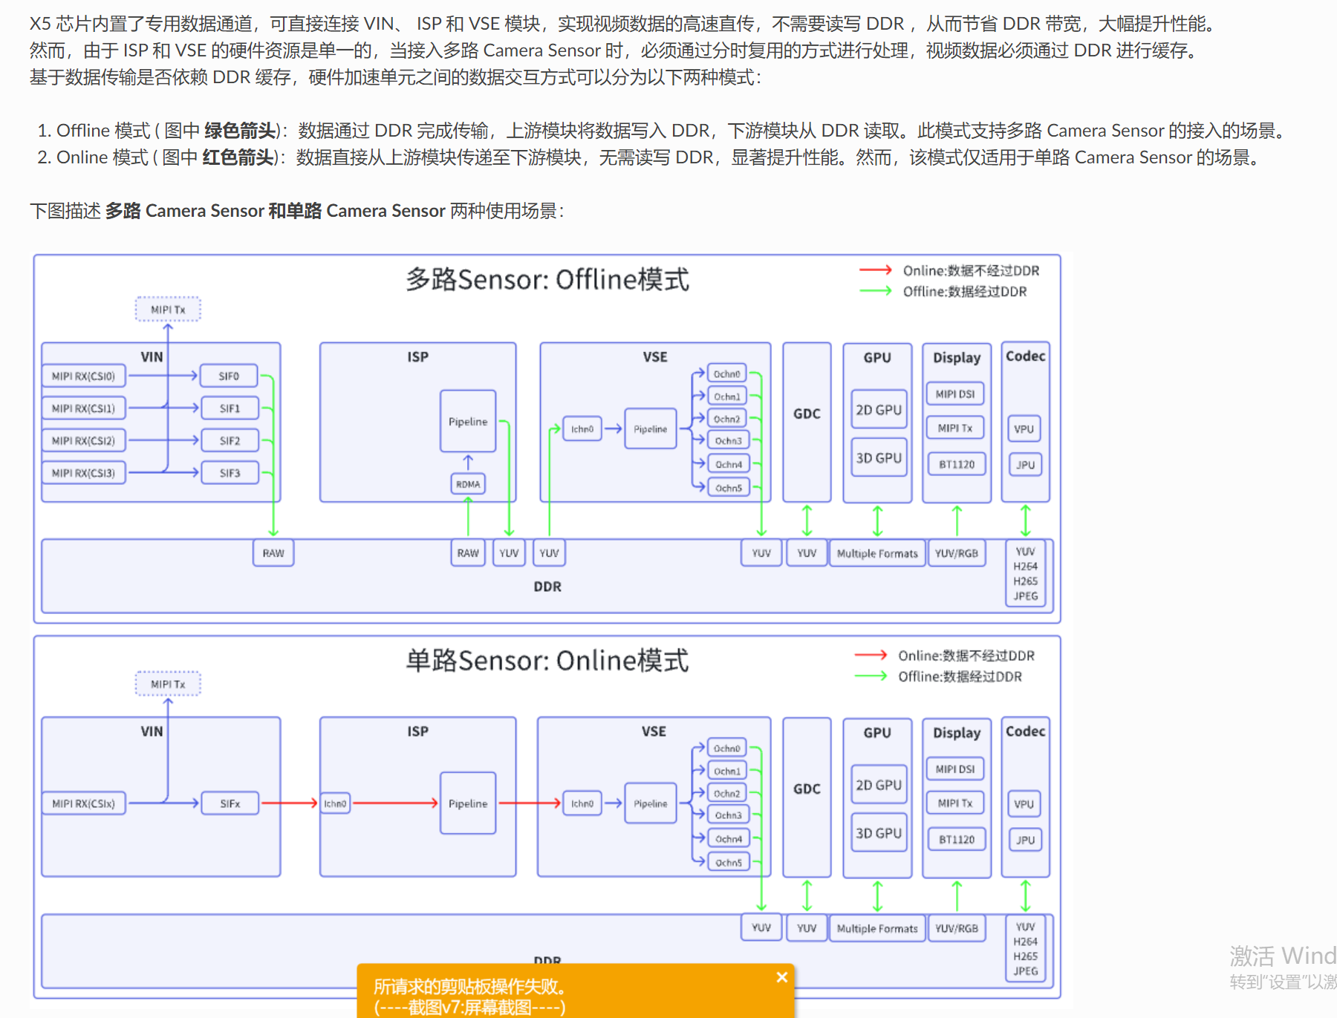The width and height of the screenshot is (1337, 1018).
Task: Click the dotted 'MIPI Tx' box above Offline VIN
Action: pos(168,310)
